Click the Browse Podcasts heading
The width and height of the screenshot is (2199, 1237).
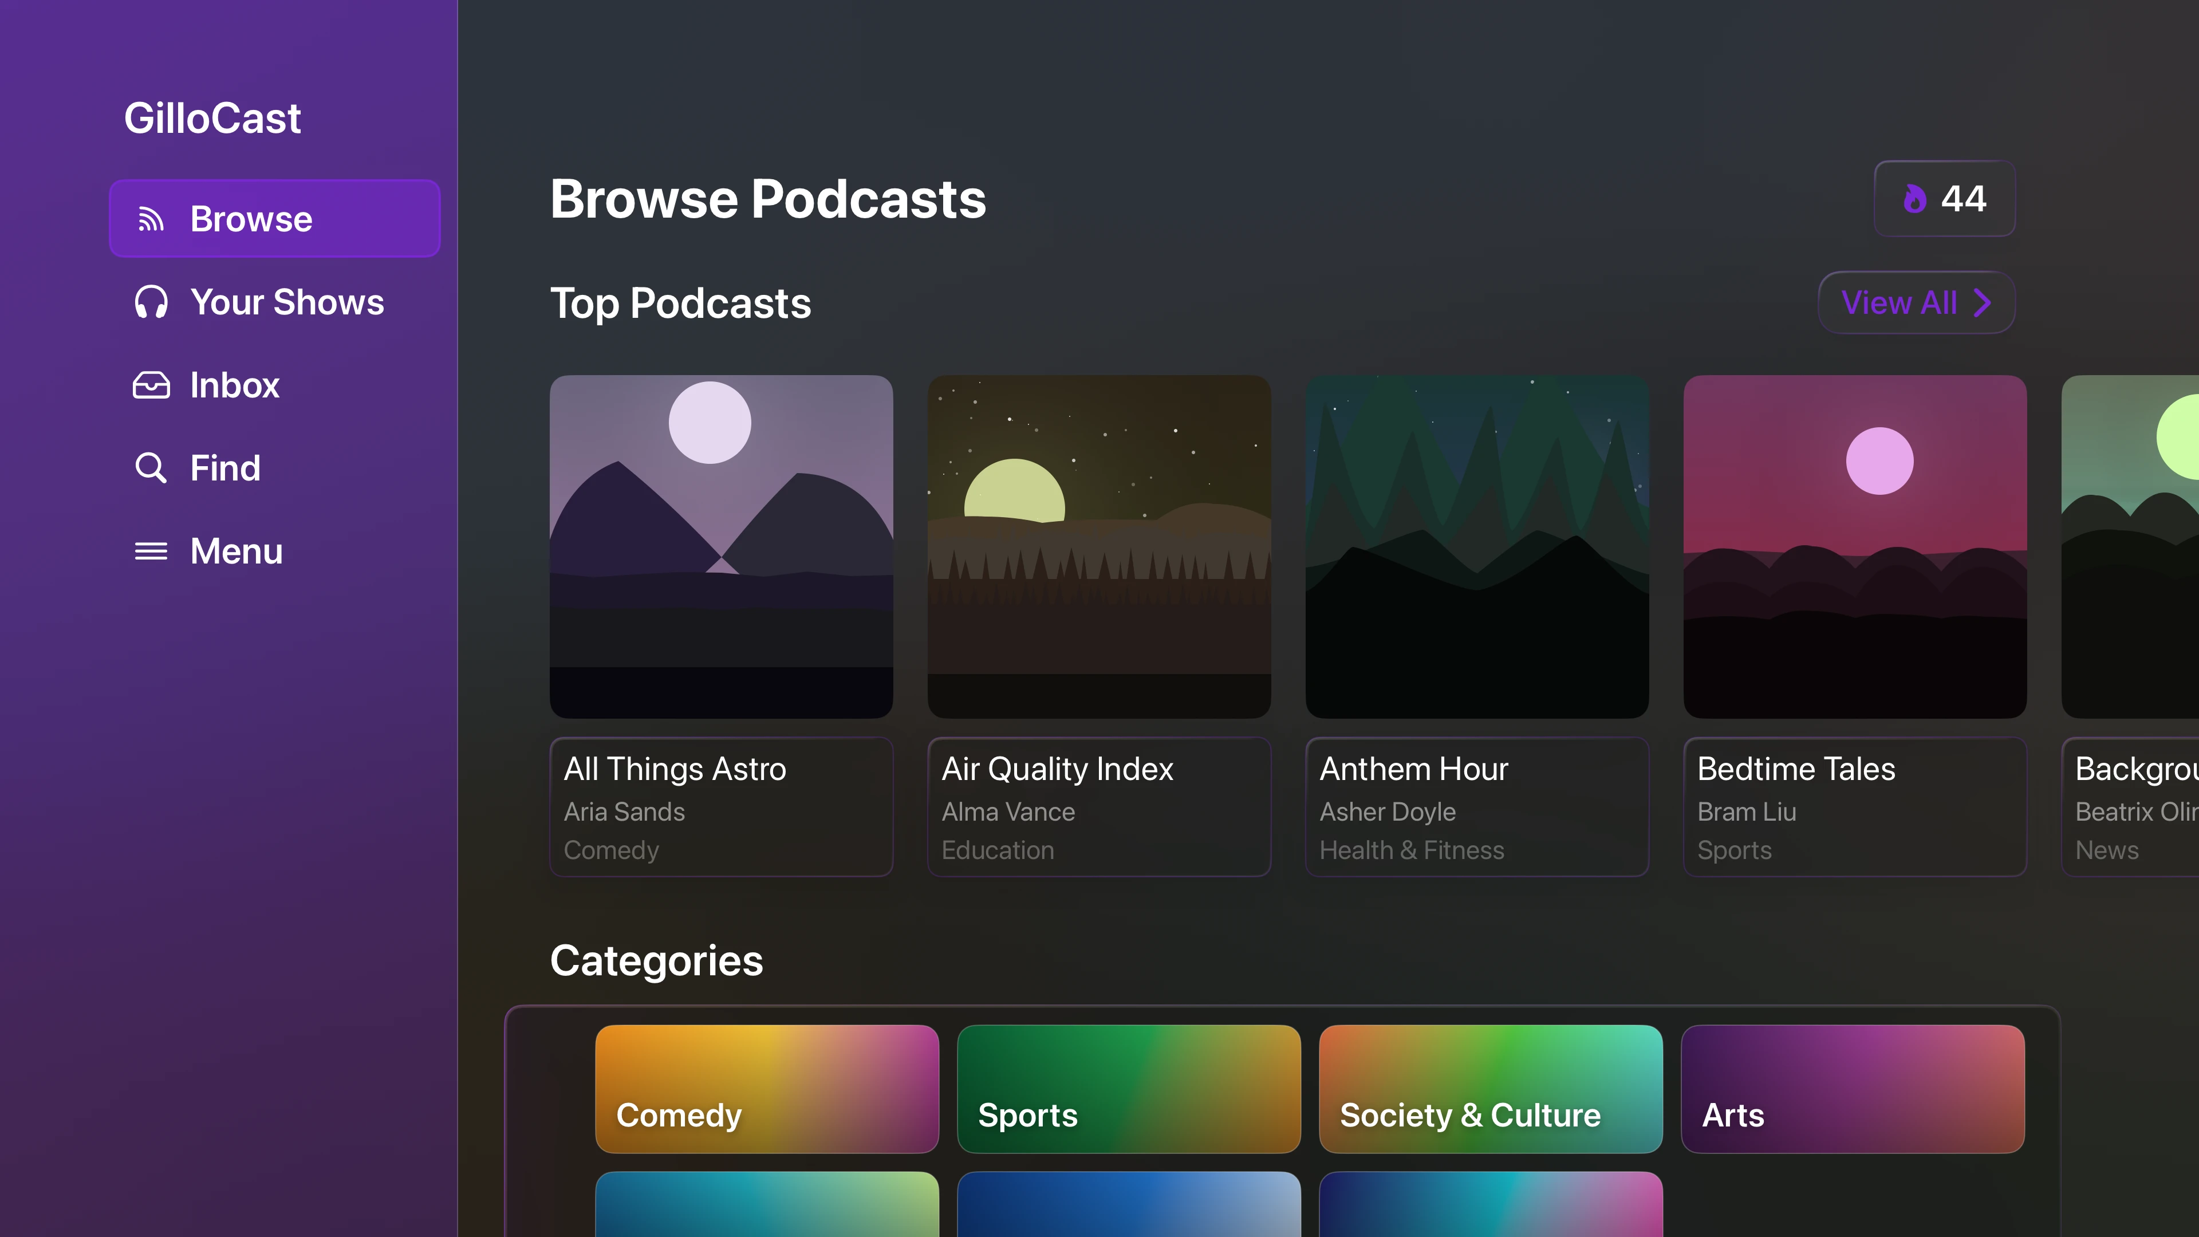coord(769,199)
